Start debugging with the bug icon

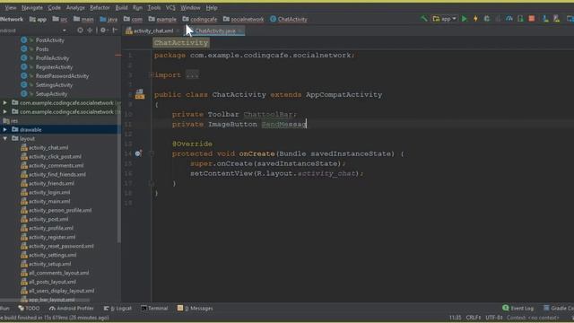click(486, 19)
